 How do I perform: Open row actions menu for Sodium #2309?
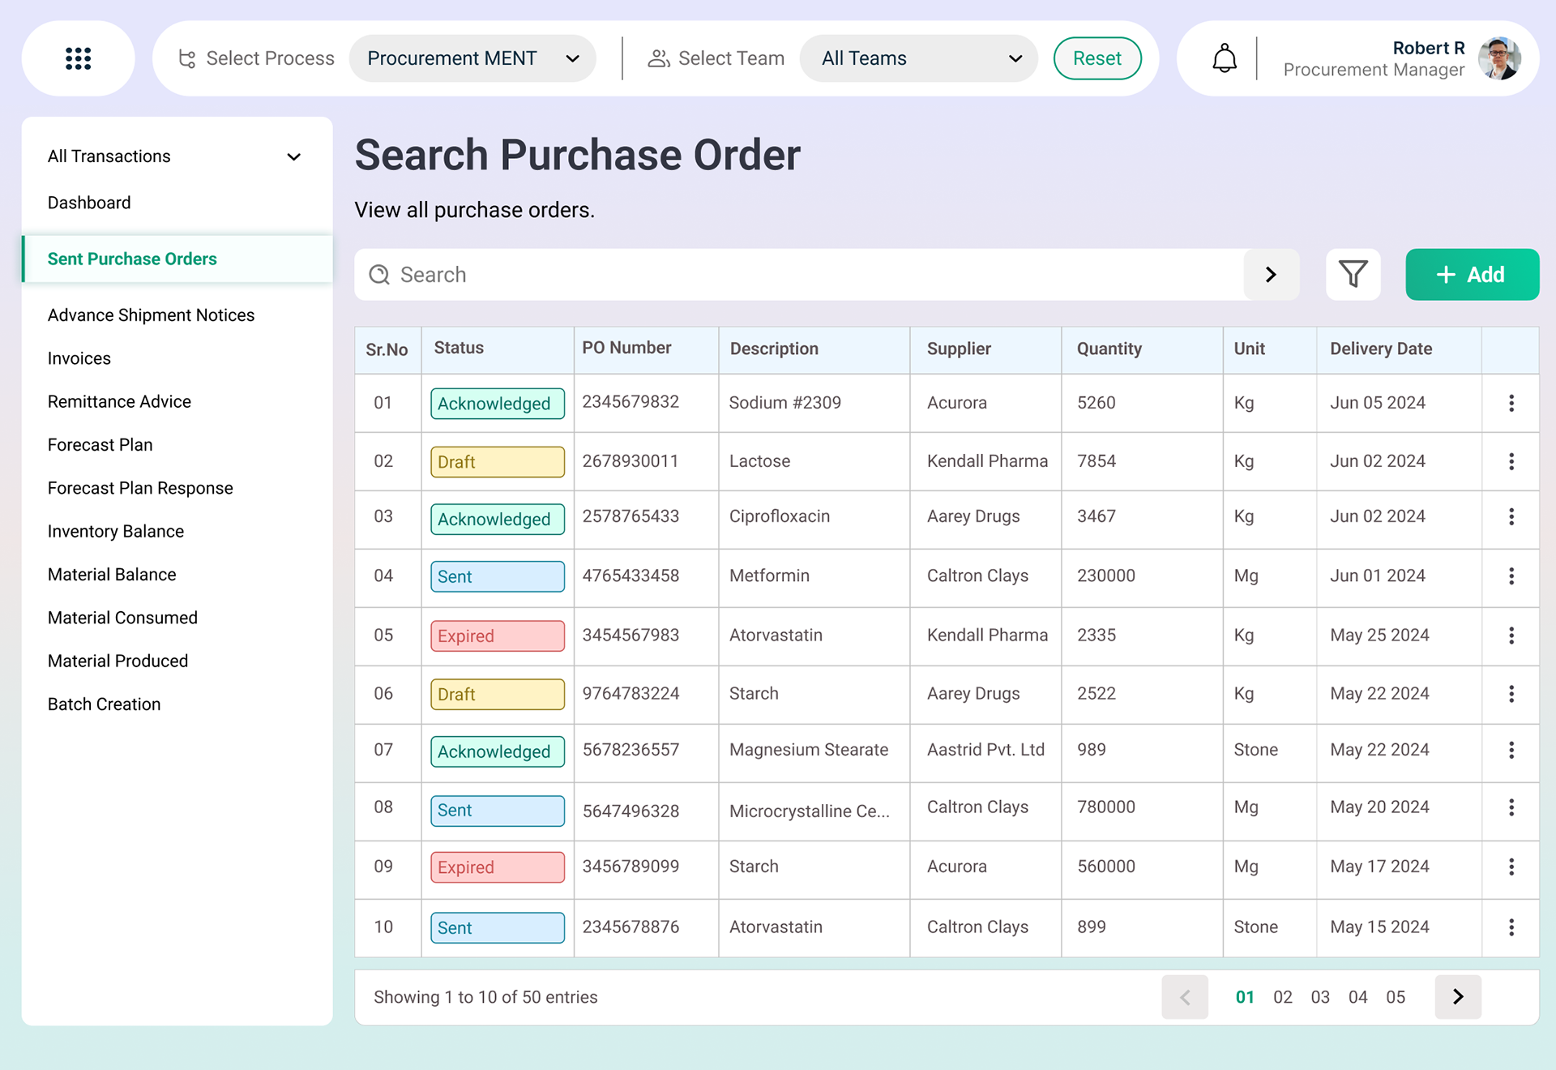pyautogui.click(x=1511, y=403)
